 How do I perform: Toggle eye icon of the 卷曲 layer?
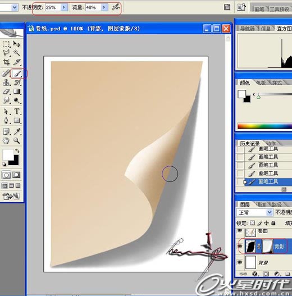click(x=240, y=230)
